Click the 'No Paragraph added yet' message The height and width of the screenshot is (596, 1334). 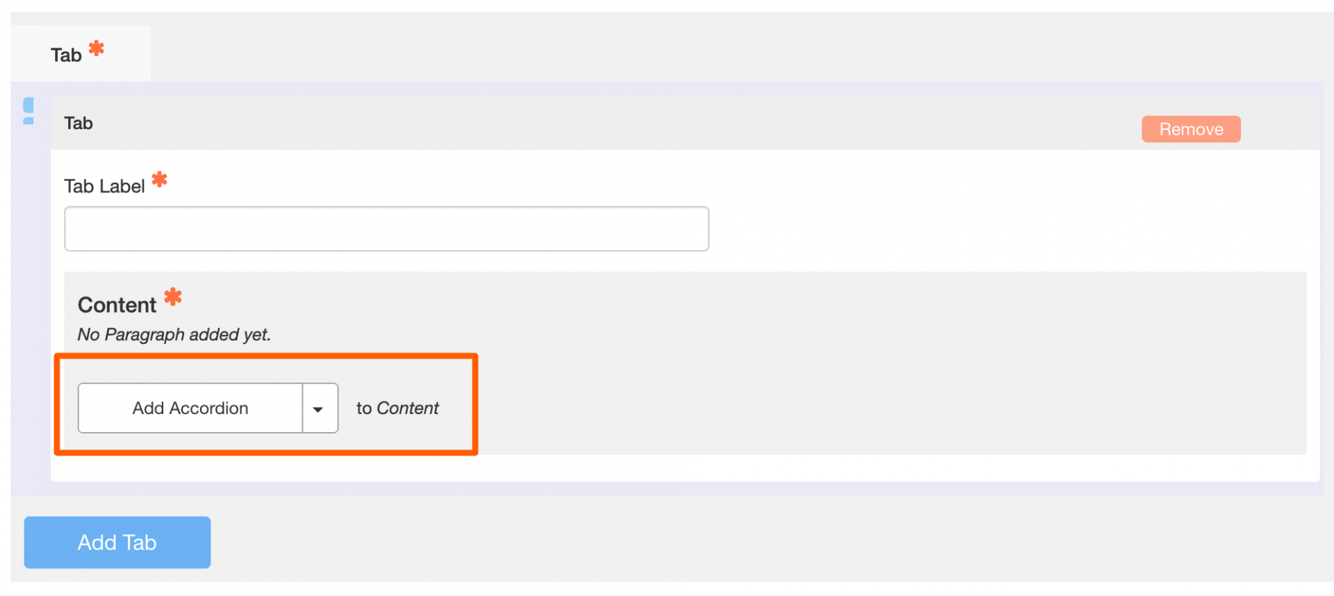tap(174, 334)
